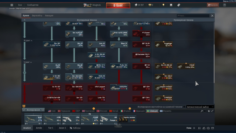The image size is (236, 133).
Task: Click the wrench icon near nation flags
Action: tap(202, 111)
